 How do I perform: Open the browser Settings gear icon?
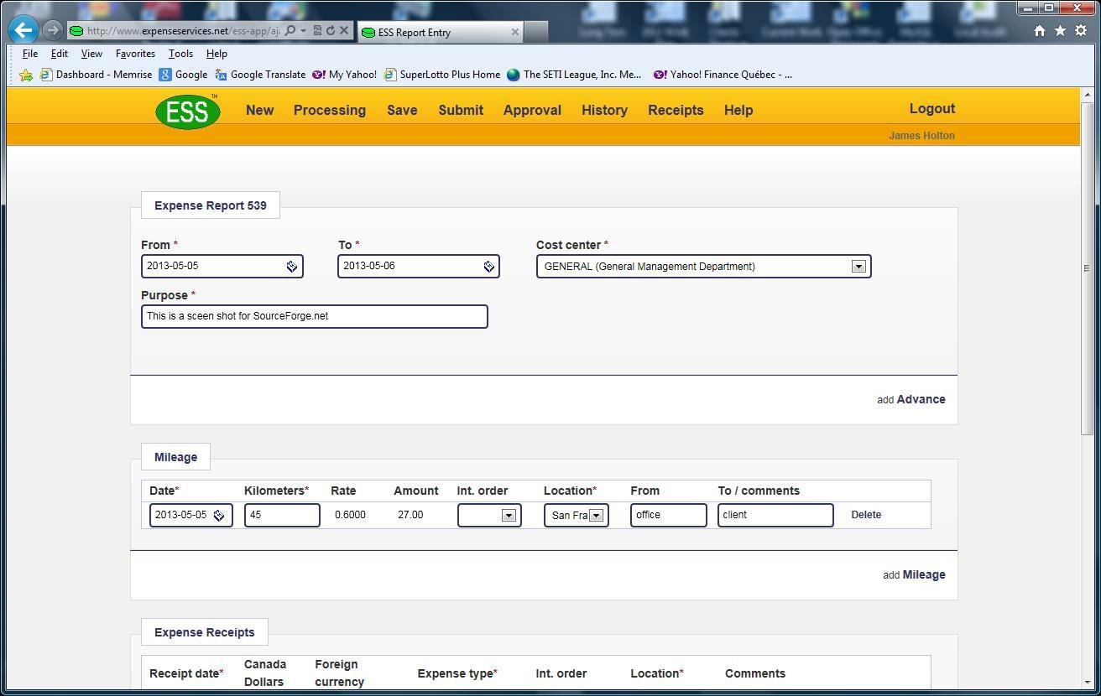coord(1081,30)
